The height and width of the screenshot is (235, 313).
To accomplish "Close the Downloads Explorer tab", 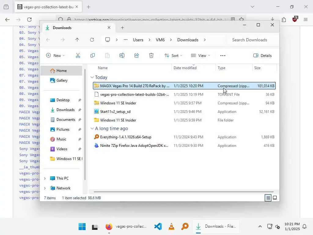I will [x=109, y=28].
